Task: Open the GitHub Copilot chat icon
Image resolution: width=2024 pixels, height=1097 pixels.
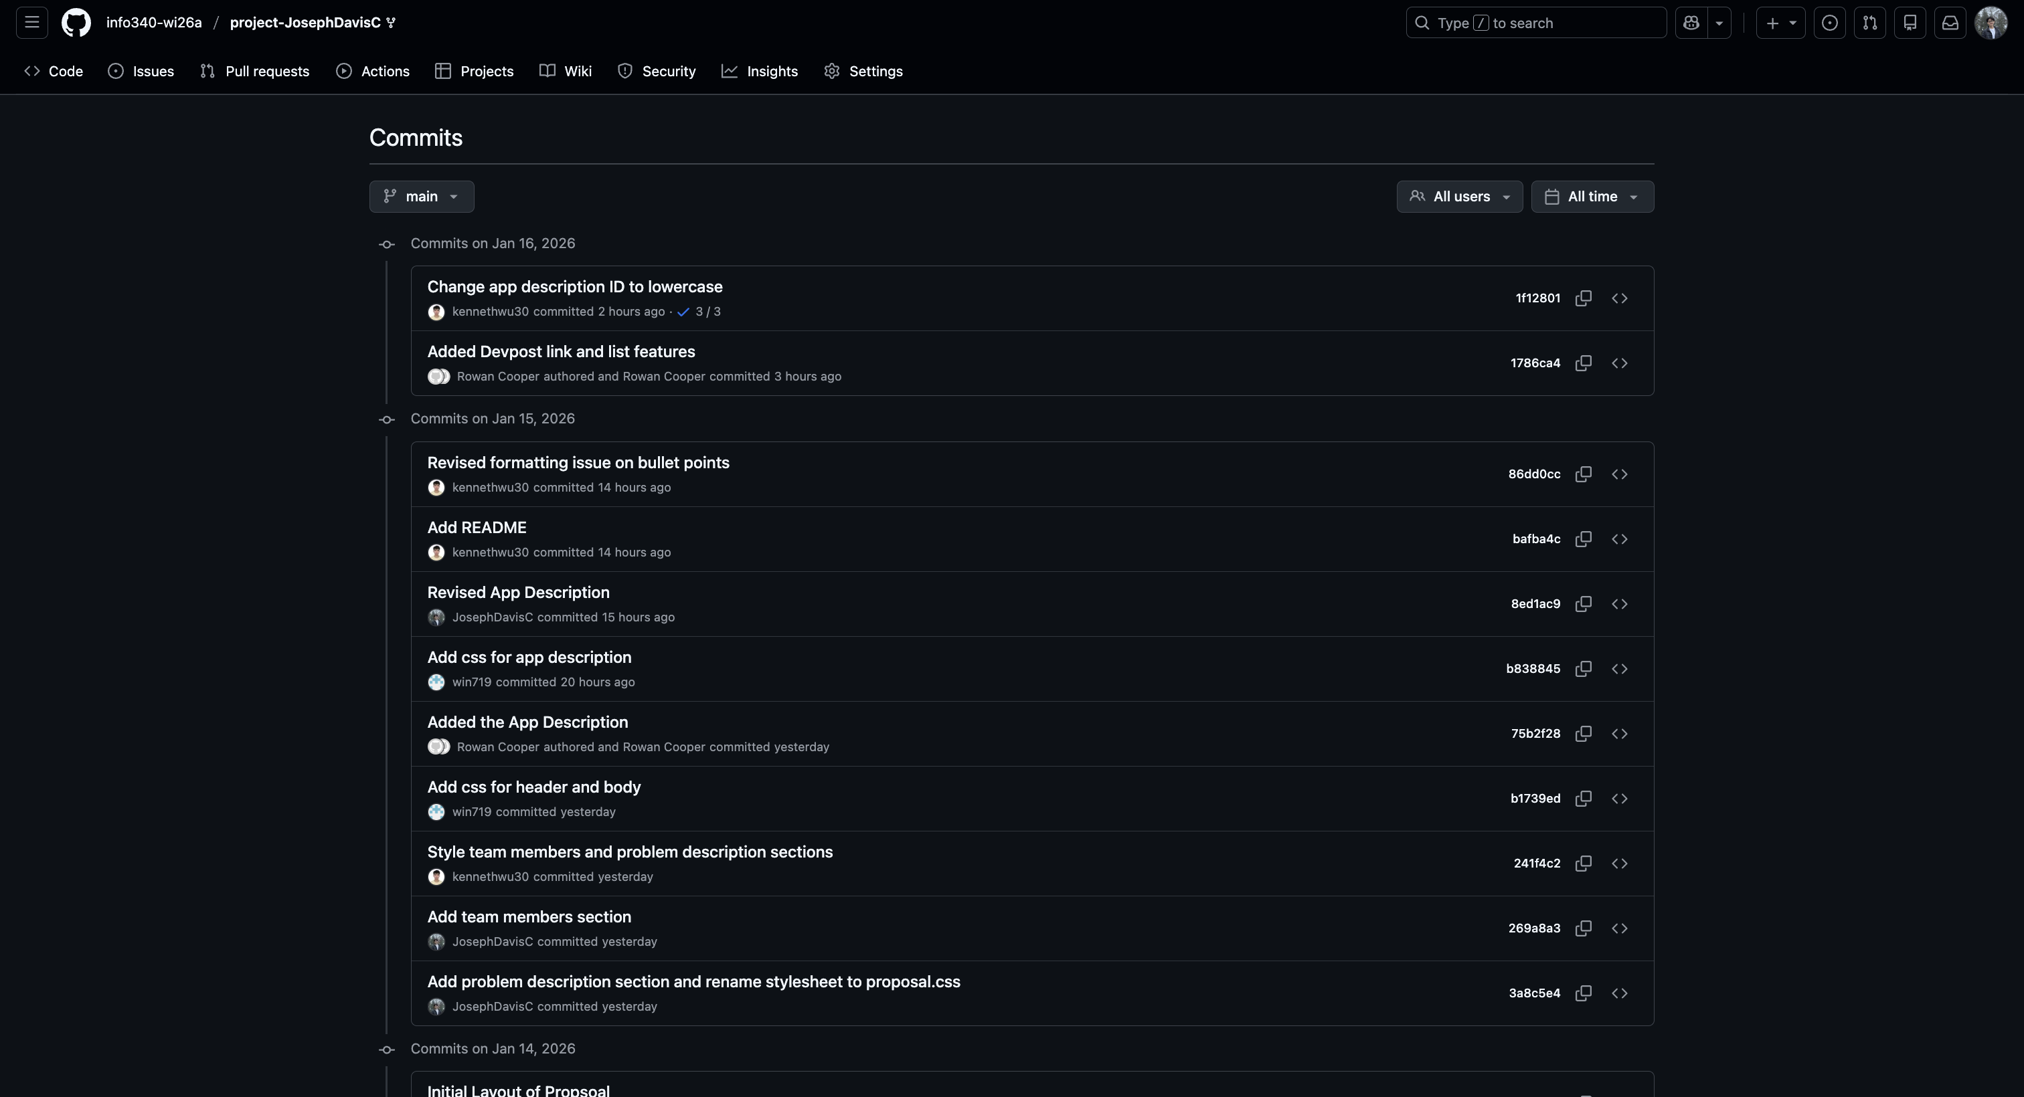Action: click(1691, 23)
